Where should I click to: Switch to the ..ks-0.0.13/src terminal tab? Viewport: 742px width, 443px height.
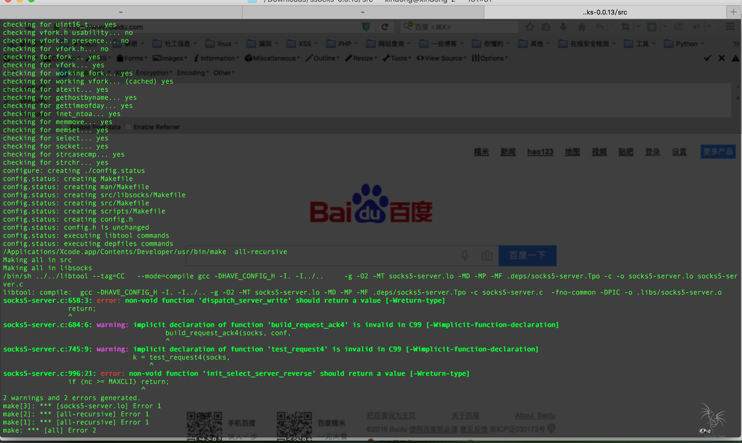point(604,12)
